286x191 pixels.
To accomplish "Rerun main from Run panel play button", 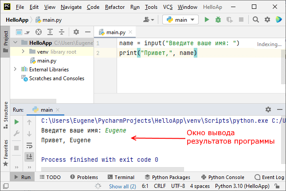I will pos(16,122).
